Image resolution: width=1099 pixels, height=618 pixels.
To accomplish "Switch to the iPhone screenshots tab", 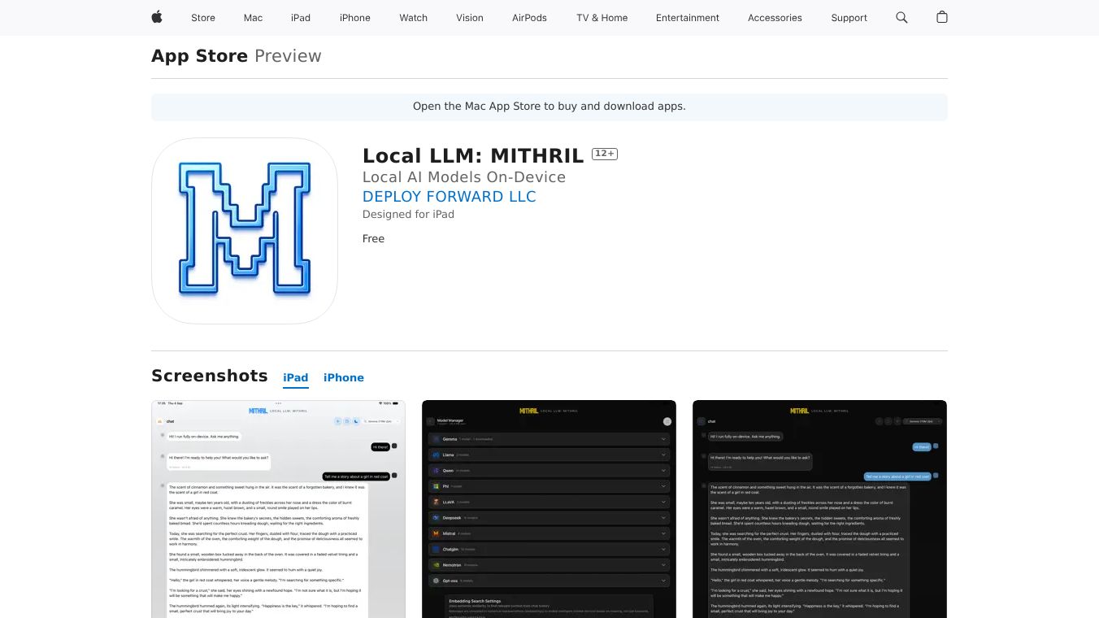I will [x=344, y=378].
